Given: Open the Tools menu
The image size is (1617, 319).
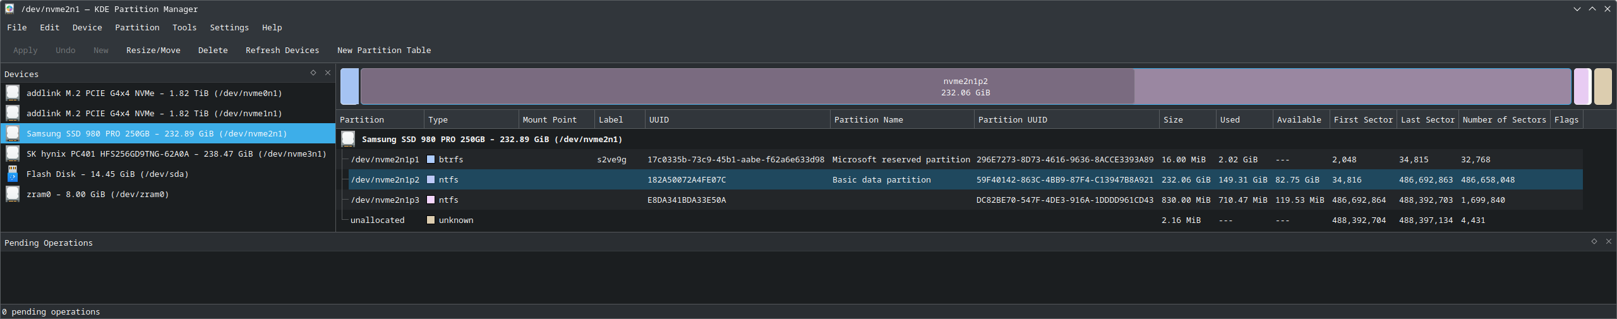Looking at the screenshot, I should click(184, 27).
